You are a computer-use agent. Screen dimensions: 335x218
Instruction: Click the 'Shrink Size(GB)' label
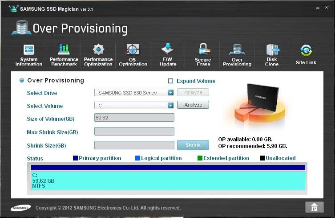click(x=46, y=146)
